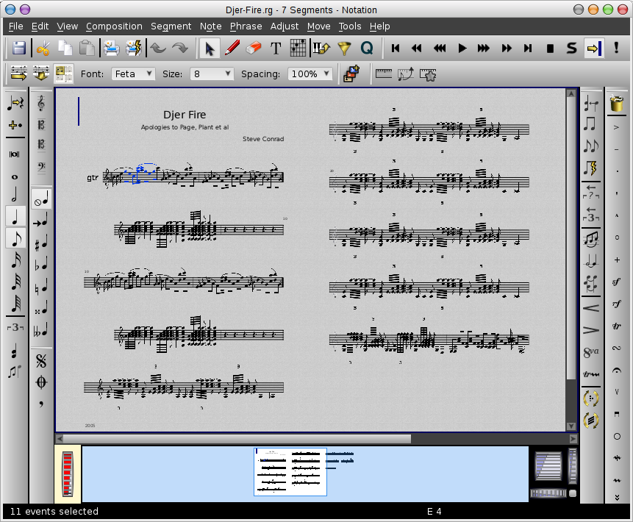Screen dimensions: 633x522
Task: Open the Phrase menu
Action: (x=246, y=26)
